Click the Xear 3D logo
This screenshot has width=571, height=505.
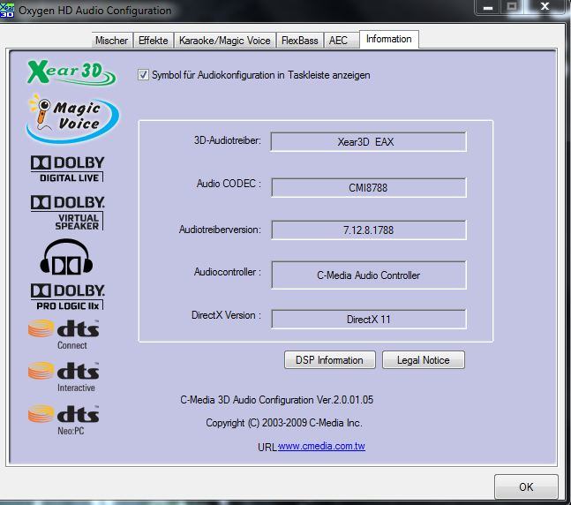71,72
